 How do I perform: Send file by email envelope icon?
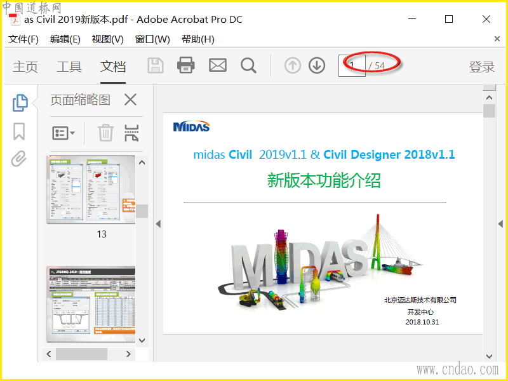218,65
